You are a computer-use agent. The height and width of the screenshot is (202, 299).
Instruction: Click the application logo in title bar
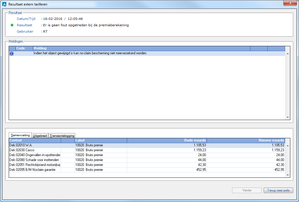tap(4, 4)
